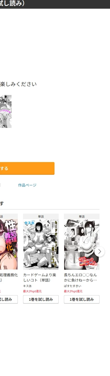
Task: Open the 処理義務化 title link on the left card
Action: click(x=9, y=278)
